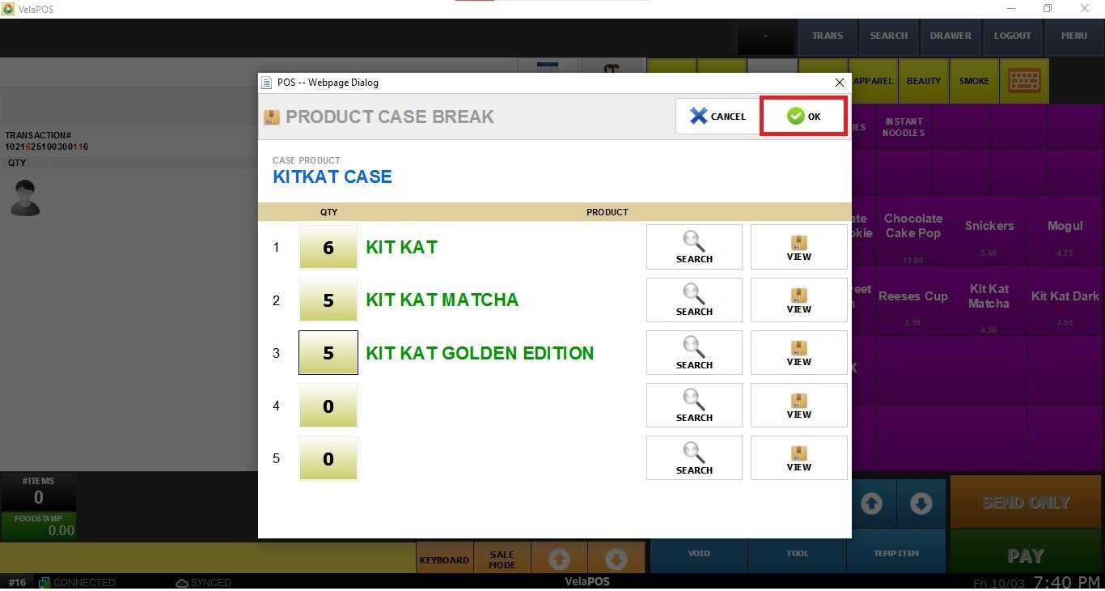The width and height of the screenshot is (1105, 591).
Task: Switch to the BEAUTY category tab
Action: click(923, 81)
